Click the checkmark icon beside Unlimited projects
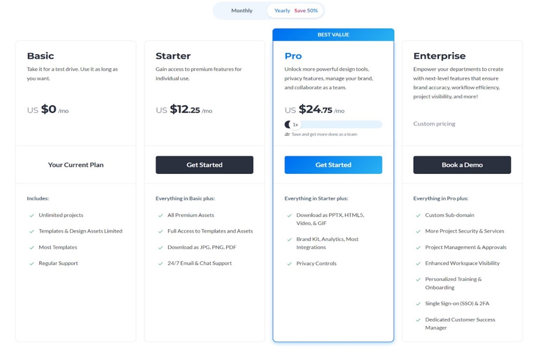The width and height of the screenshot is (538, 350). click(32, 215)
